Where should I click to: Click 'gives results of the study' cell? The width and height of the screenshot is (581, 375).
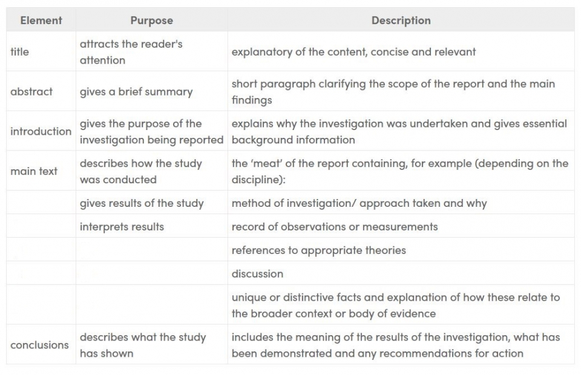(151, 203)
